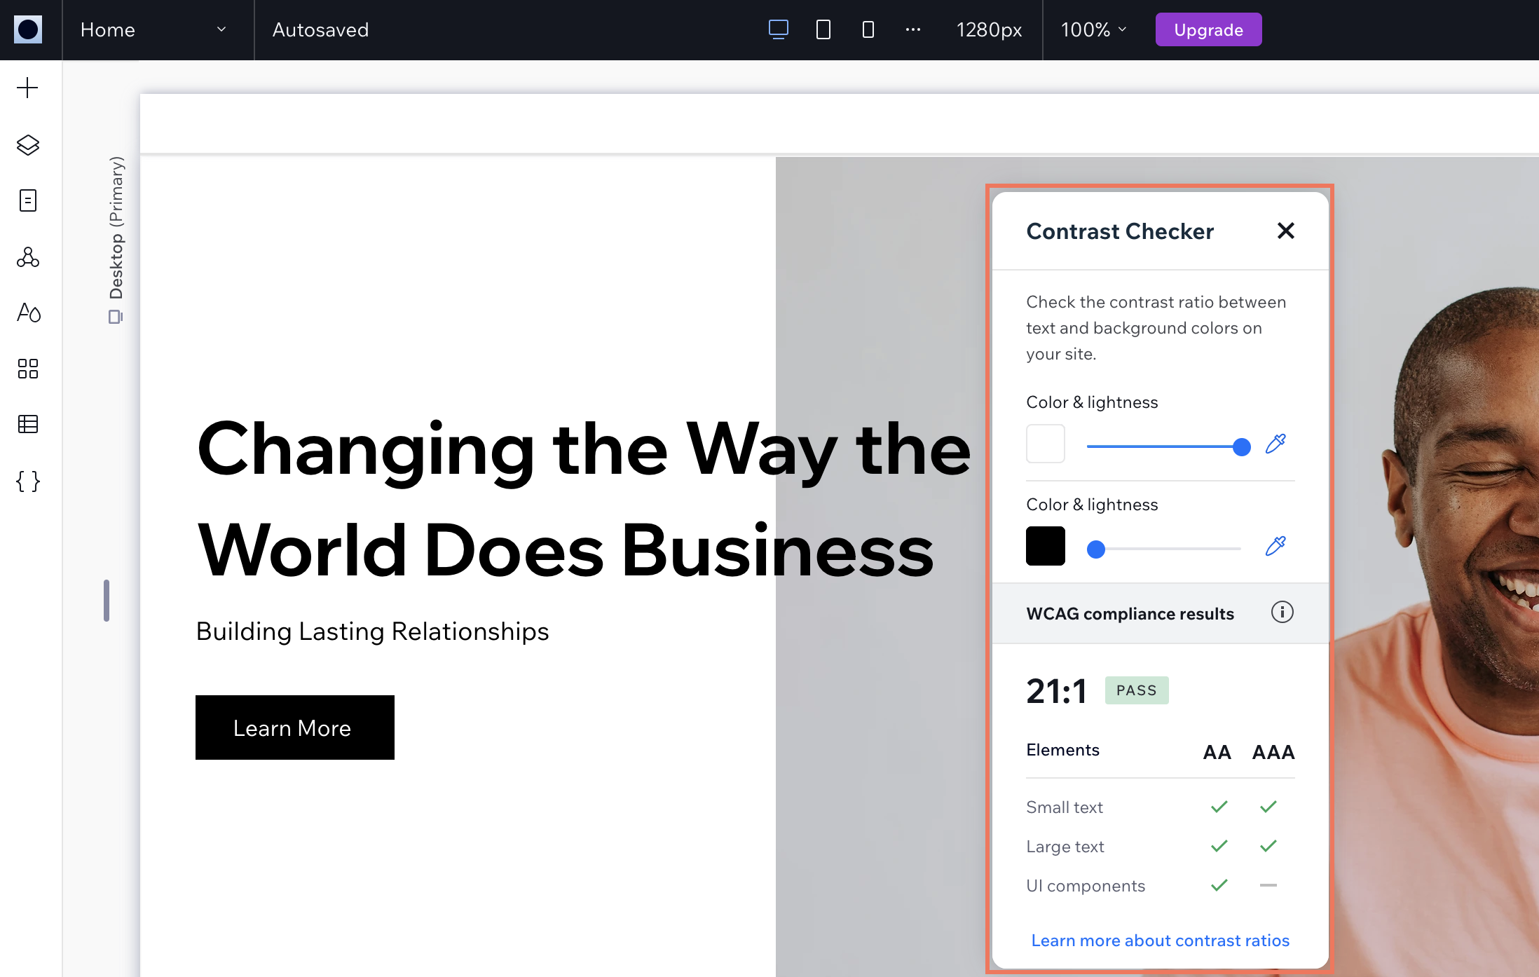This screenshot has width=1539, height=977.
Task: Click Autosaved status indicator
Action: pyautogui.click(x=321, y=30)
